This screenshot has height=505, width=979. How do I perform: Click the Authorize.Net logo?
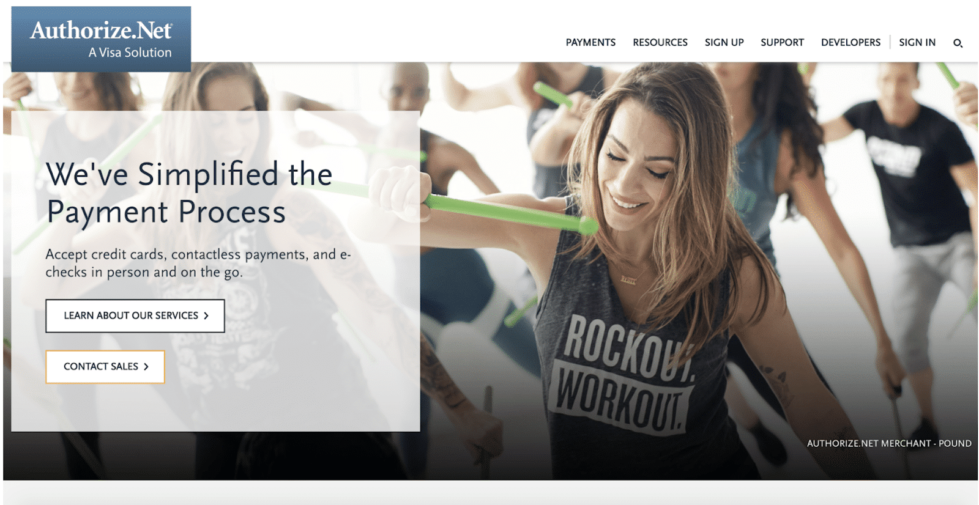(101, 39)
